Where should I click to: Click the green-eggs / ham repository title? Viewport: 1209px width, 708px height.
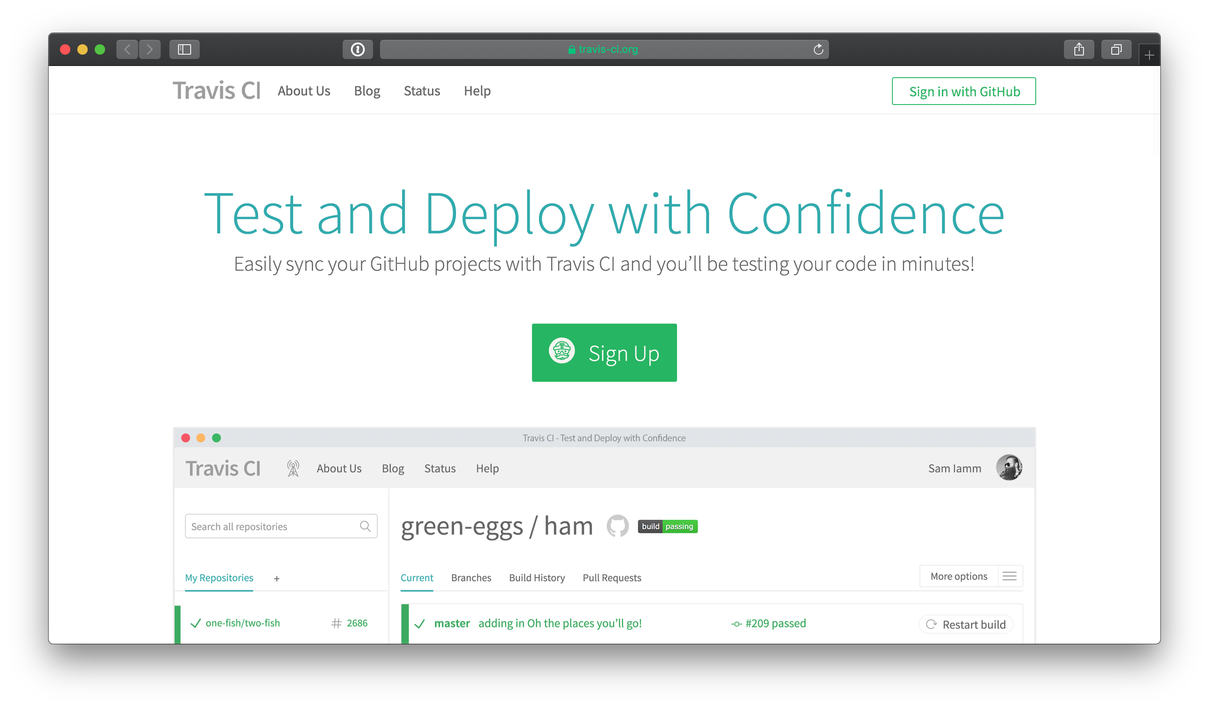[x=496, y=526]
